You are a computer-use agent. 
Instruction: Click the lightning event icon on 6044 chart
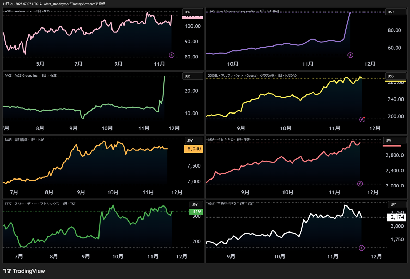coord(362,248)
